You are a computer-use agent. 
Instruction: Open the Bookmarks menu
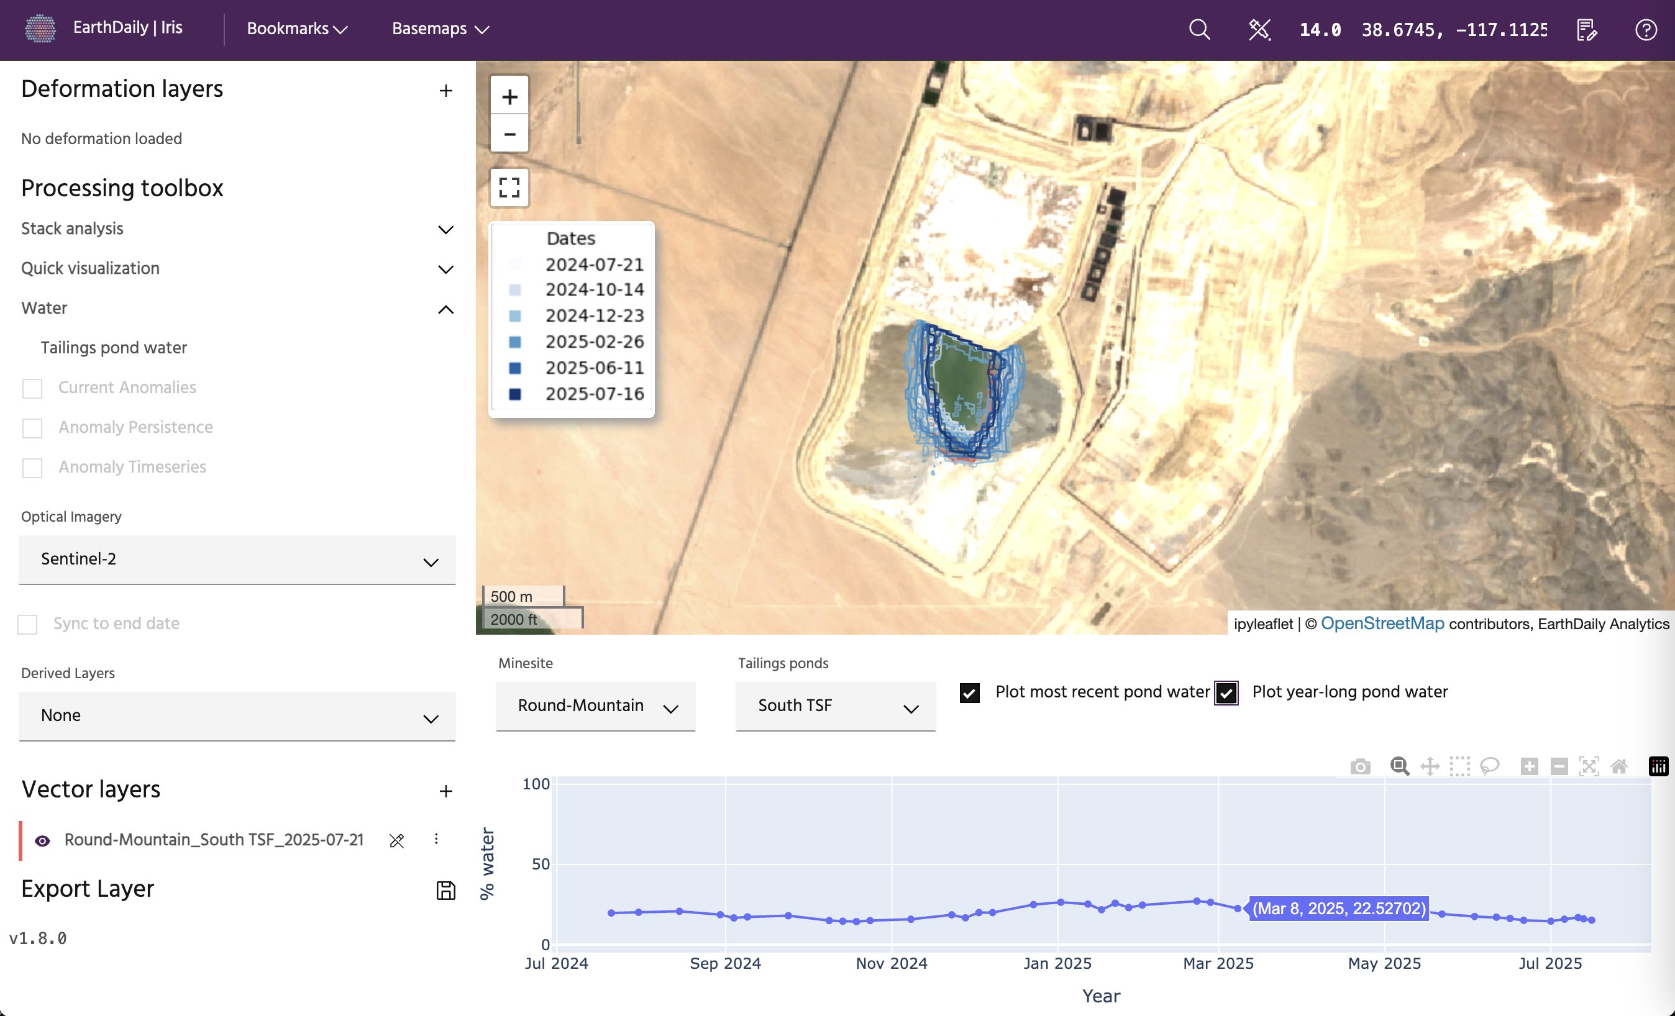(x=297, y=29)
